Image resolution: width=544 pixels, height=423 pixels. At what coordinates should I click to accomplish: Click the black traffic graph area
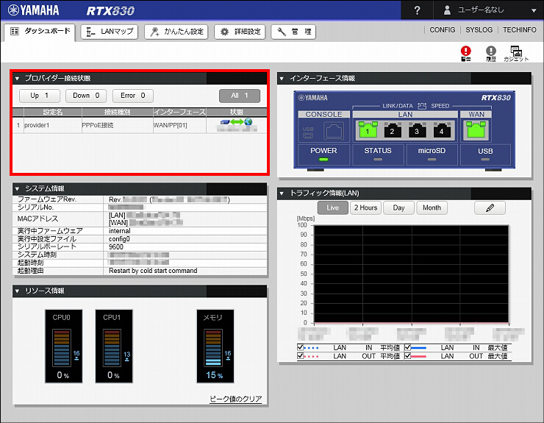411,274
